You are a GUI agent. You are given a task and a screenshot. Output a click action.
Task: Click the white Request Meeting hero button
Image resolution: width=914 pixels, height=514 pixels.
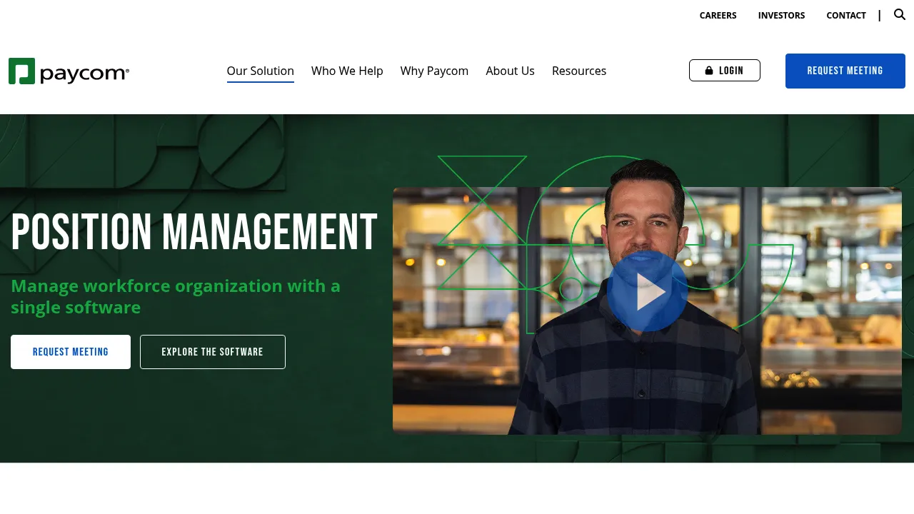tap(71, 352)
